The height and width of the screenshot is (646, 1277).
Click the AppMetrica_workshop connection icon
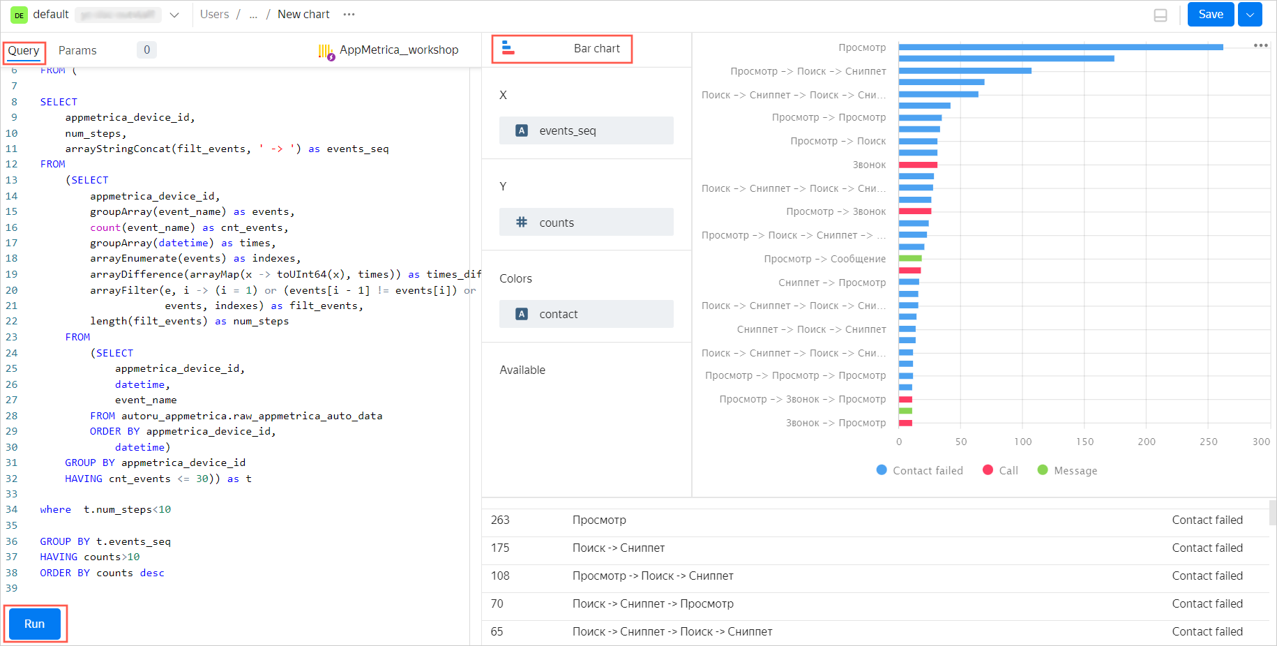click(x=326, y=51)
